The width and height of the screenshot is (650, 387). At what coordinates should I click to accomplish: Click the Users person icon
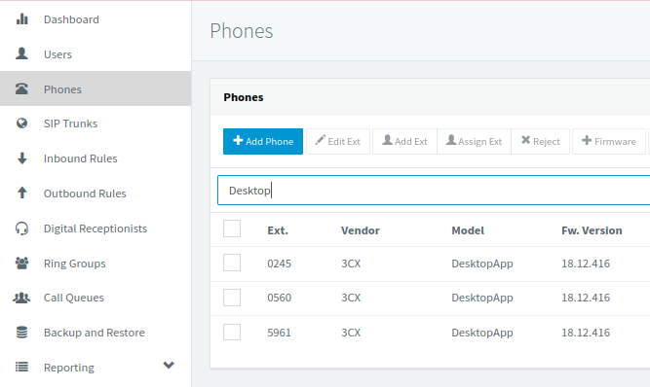pos(21,53)
